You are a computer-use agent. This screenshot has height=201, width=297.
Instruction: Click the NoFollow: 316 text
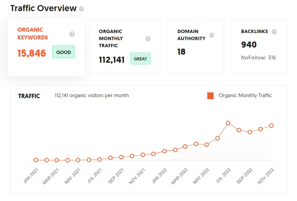tap(259, 58)
